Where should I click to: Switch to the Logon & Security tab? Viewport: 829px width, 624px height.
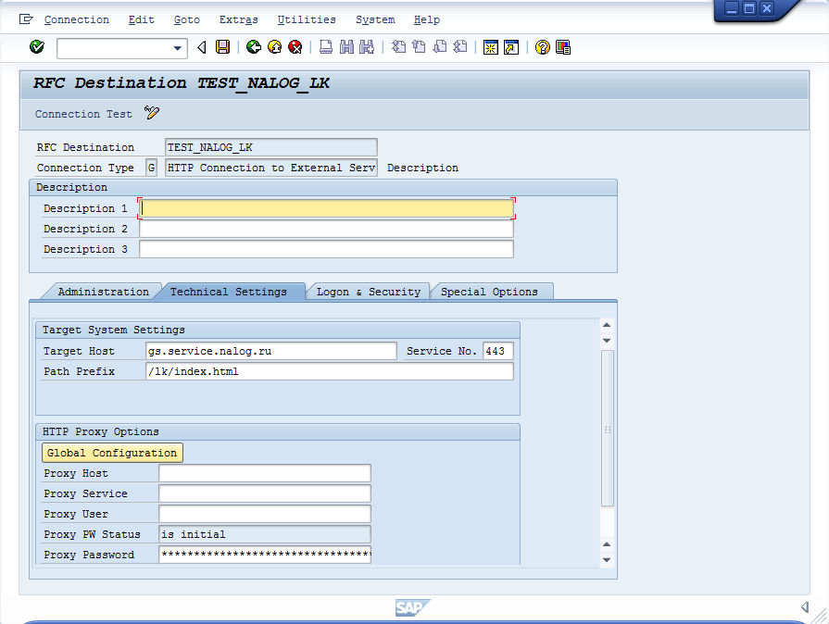coord(368,292)
